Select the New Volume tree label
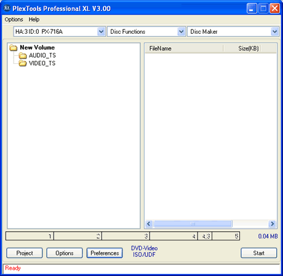 (38, 47)
